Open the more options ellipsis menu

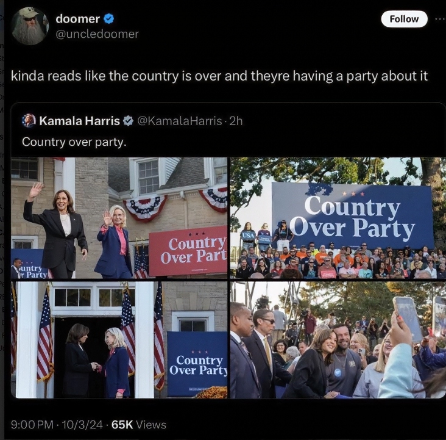click(x=441, y=19)
